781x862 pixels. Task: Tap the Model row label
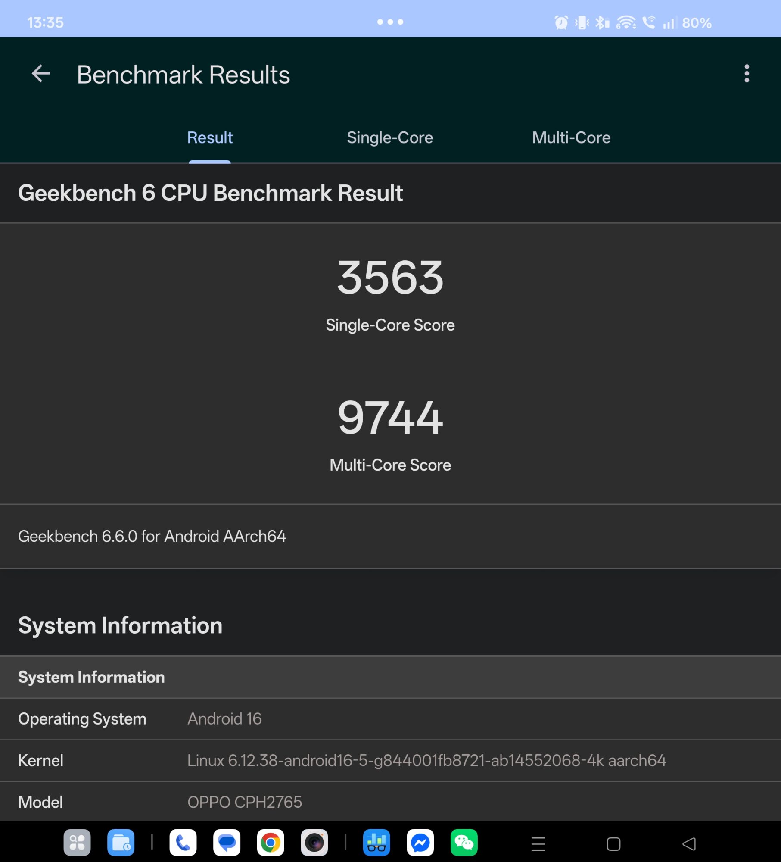[x=40, y=803]
